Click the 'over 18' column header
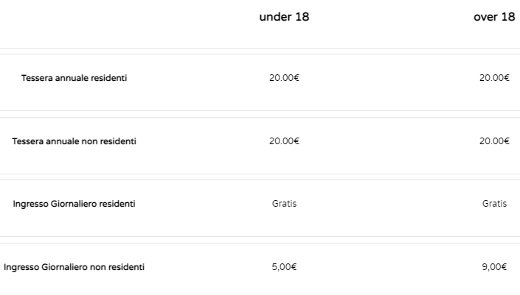The width and height of the screenshot is (520, 295). [x=494, y=17]
